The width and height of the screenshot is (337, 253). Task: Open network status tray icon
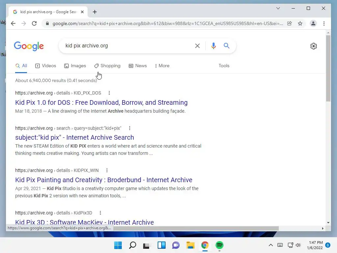(290, 245)
